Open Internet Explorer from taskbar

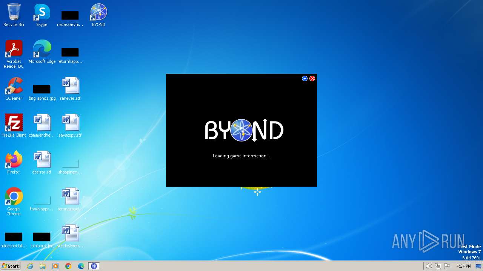tap(30, 266)
